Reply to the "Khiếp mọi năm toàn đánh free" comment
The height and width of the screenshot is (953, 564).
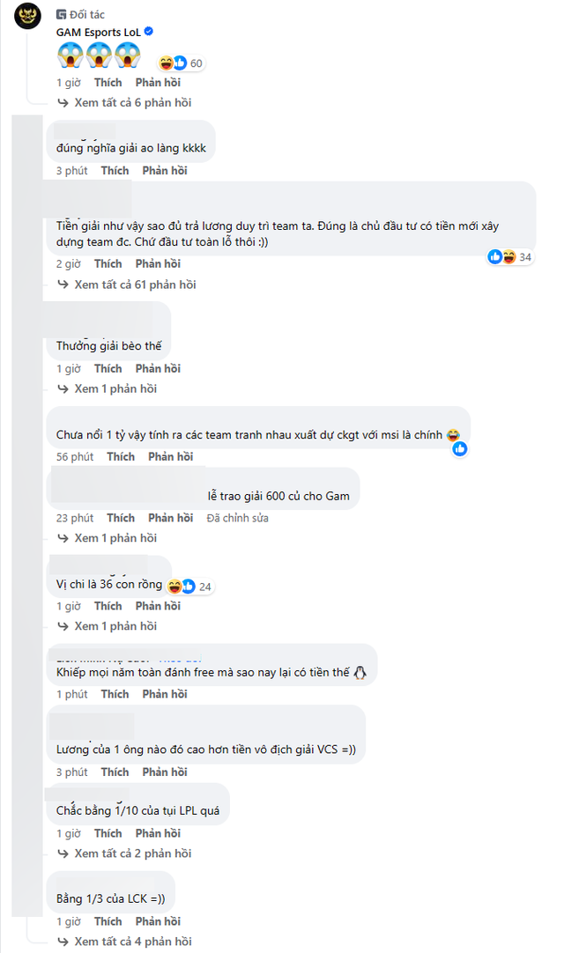[x=165, y=694]
